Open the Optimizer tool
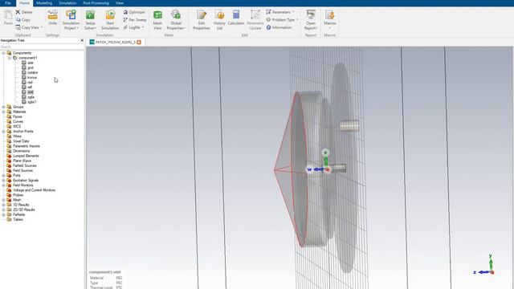The image size is (514, 289). [x=134, y=12]
